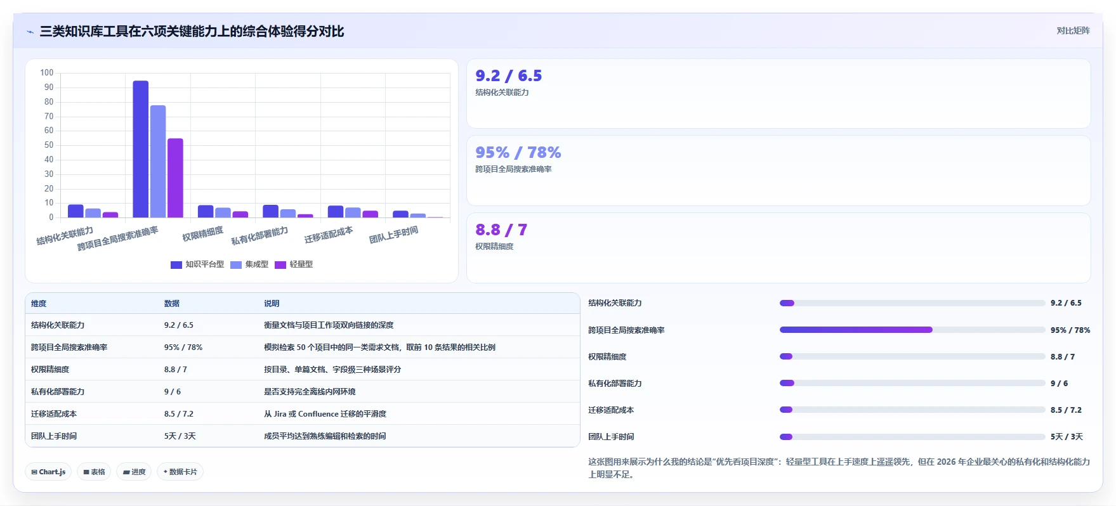
Task: Select table cell 结构化关联能力
Action: click(58, 325)
